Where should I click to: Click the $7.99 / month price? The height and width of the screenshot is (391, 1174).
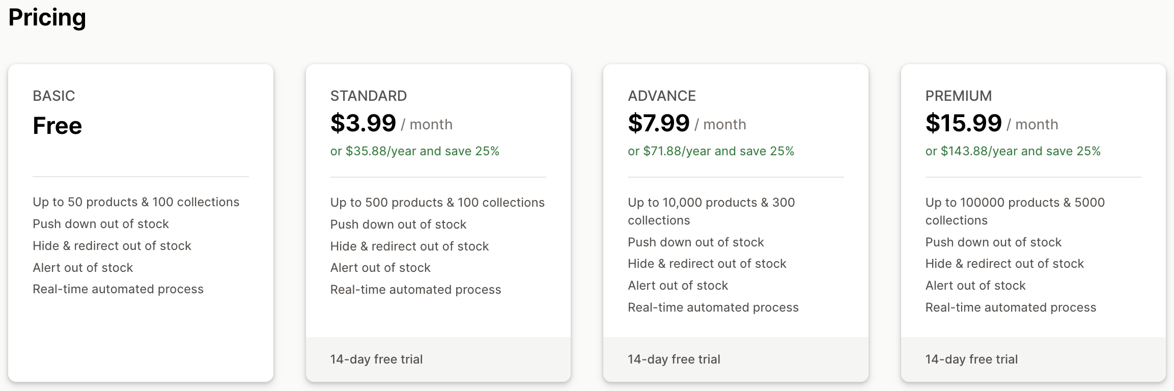click(x=687, y=123)
